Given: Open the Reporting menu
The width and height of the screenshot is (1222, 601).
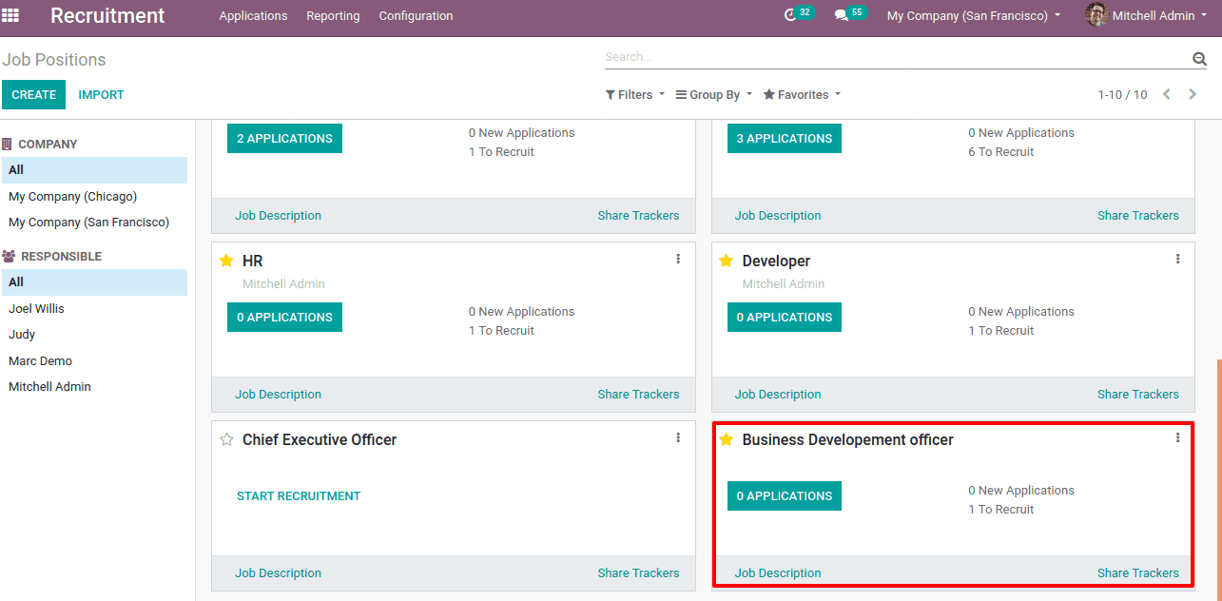Looking at the screenshot, I should pos(333,15).
